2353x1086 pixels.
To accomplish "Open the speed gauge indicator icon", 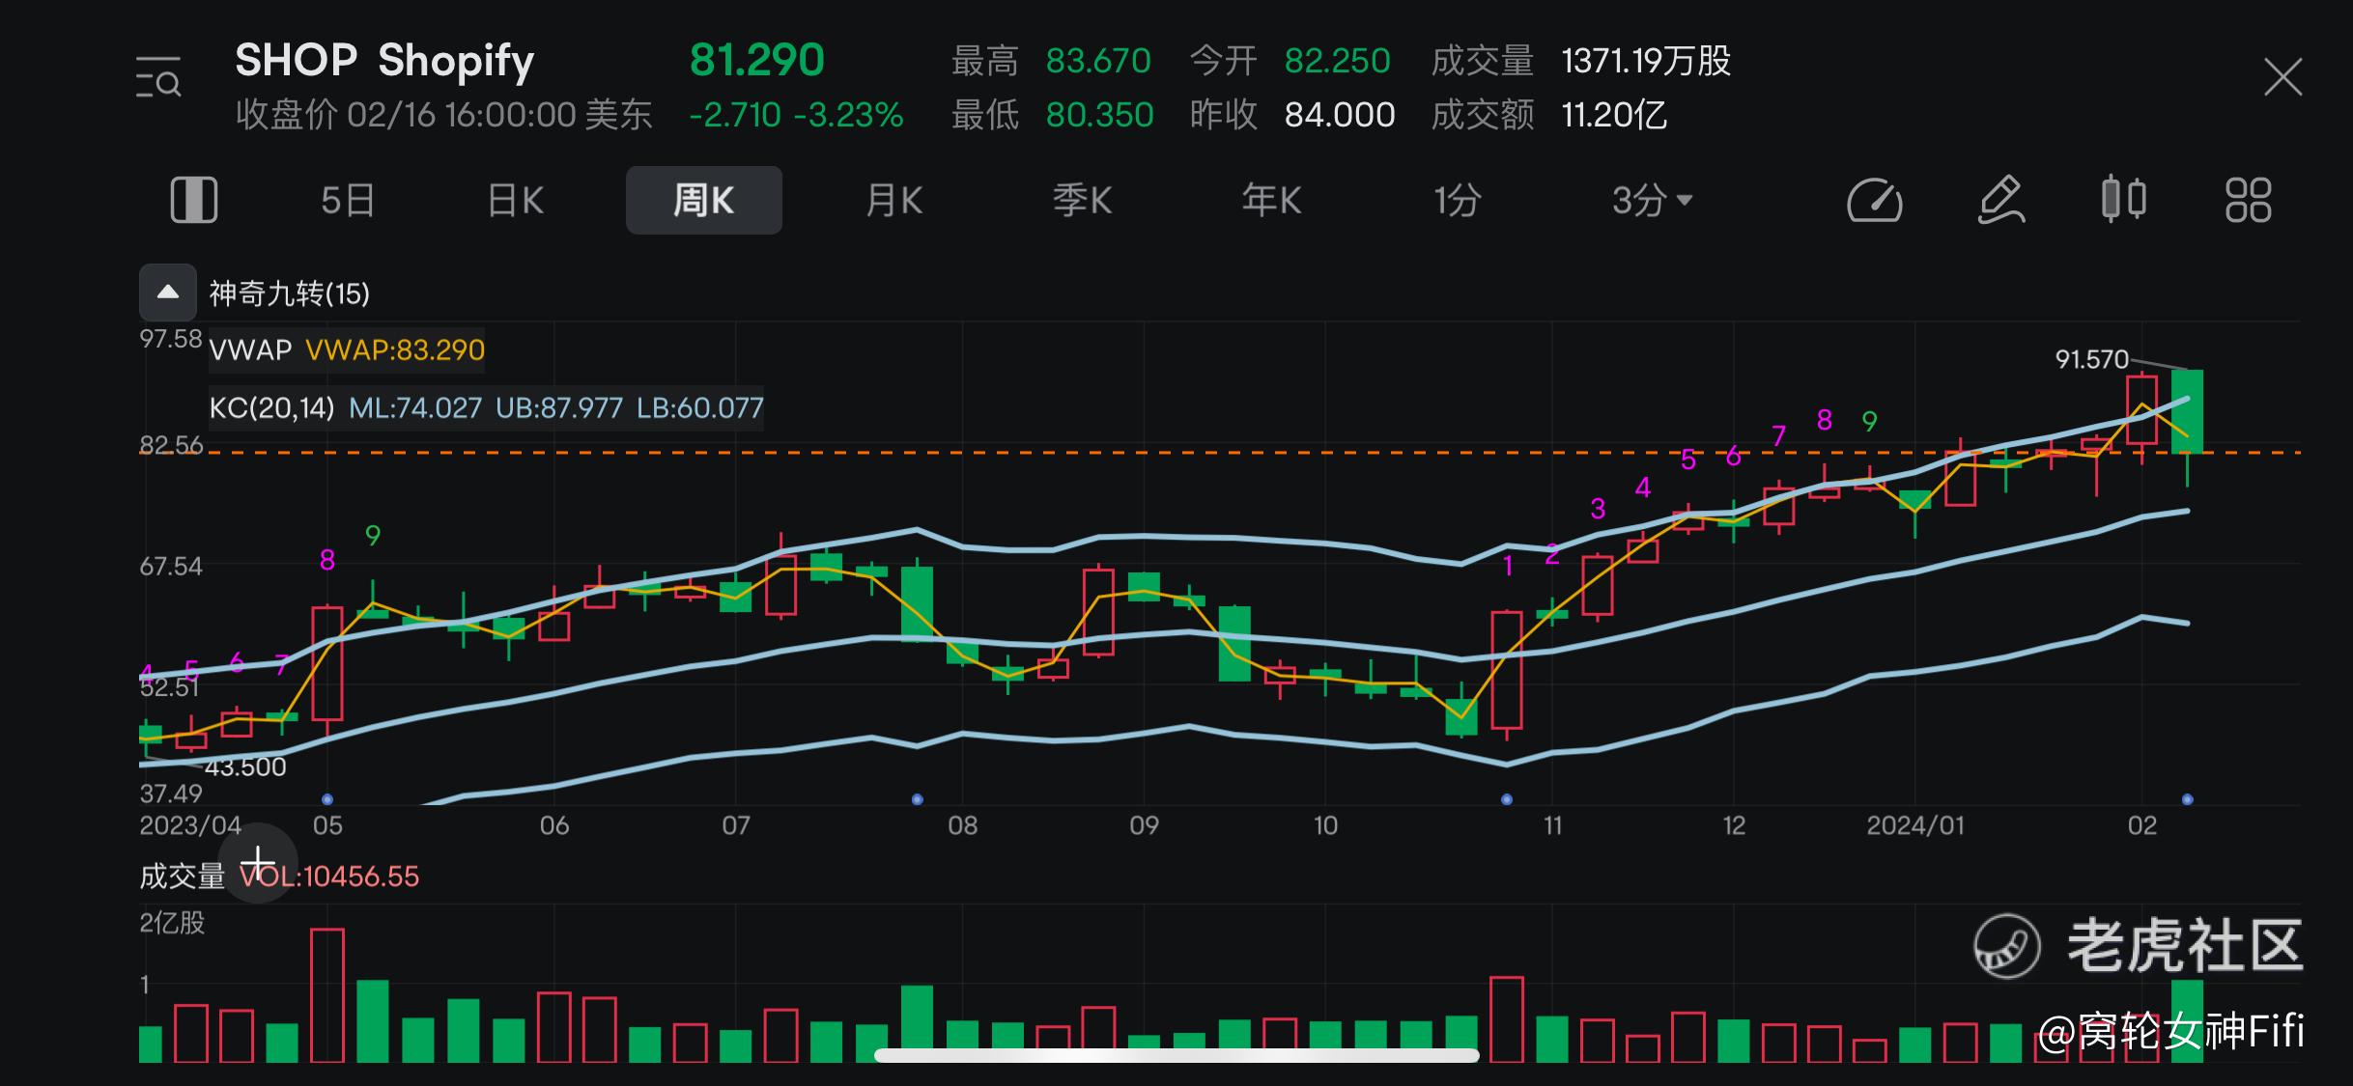I will click(1874, 200).
